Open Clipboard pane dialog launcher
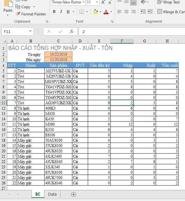The image size is (185, 201). 47,22
